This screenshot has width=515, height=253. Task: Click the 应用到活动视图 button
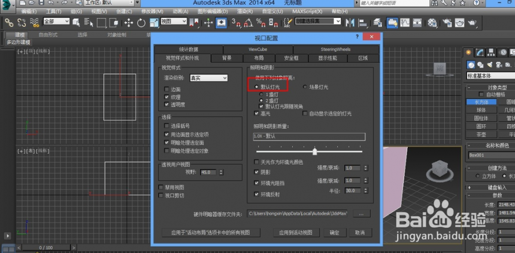295,233
